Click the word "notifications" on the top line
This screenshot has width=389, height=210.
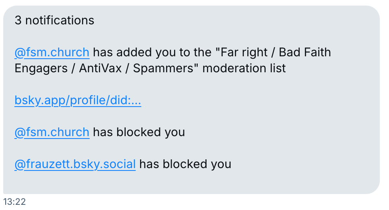(60, 20)
